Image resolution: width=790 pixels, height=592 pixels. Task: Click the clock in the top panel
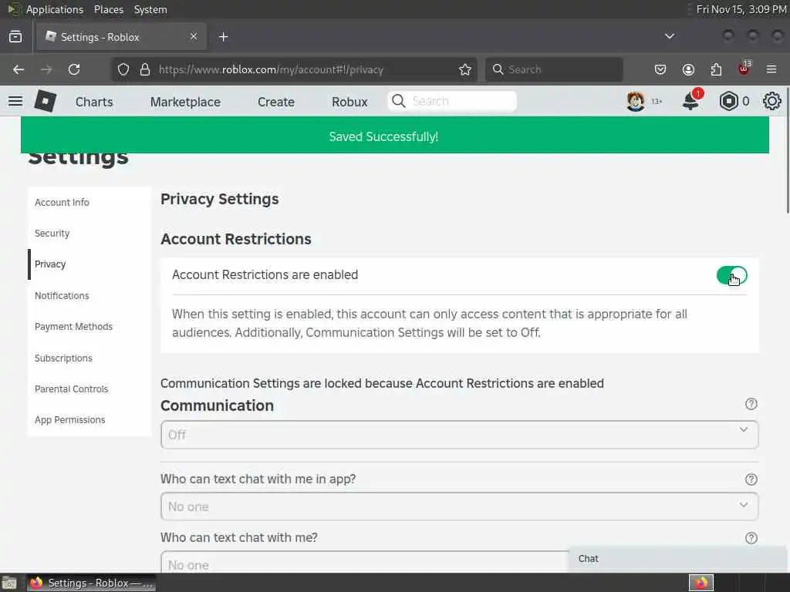[741, 9]
